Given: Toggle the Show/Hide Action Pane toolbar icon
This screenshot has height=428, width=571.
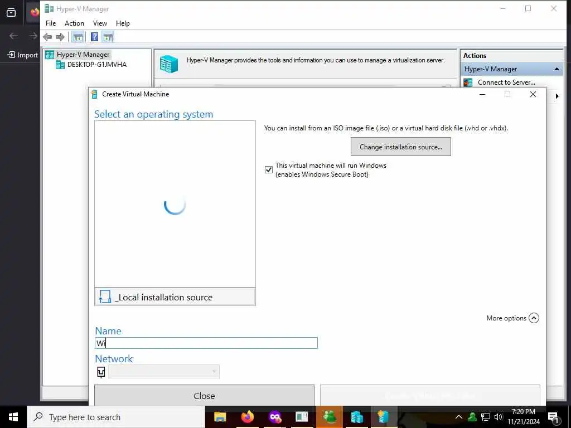Looking at the screenshot, I should (108, 37).
